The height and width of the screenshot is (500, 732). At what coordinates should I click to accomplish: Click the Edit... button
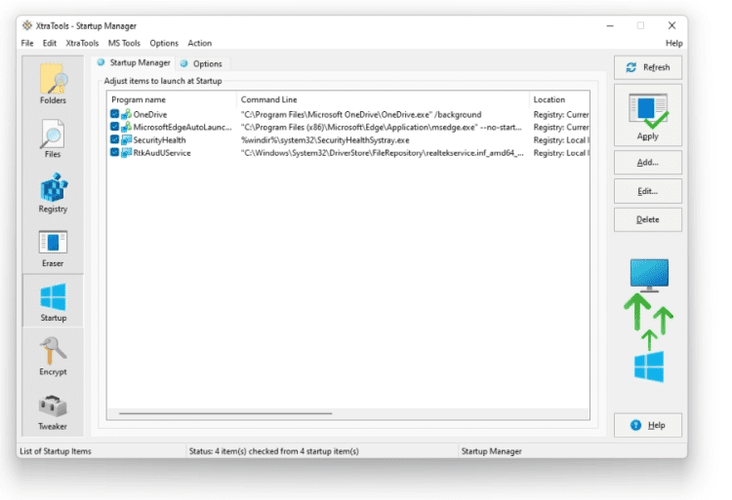click(647, 191)
